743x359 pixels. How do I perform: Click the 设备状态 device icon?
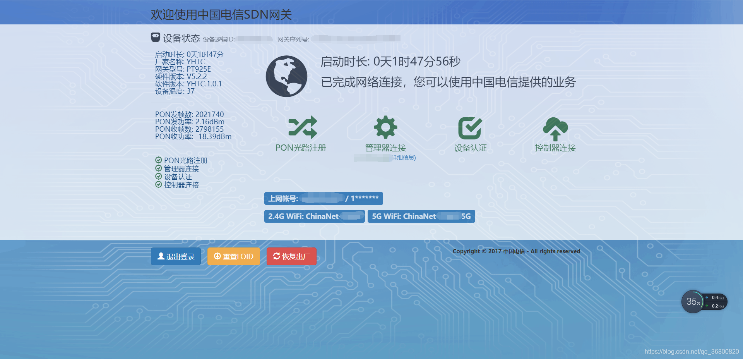click(156, 37)
